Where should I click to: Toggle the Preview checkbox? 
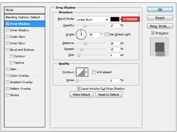point(153,33)
